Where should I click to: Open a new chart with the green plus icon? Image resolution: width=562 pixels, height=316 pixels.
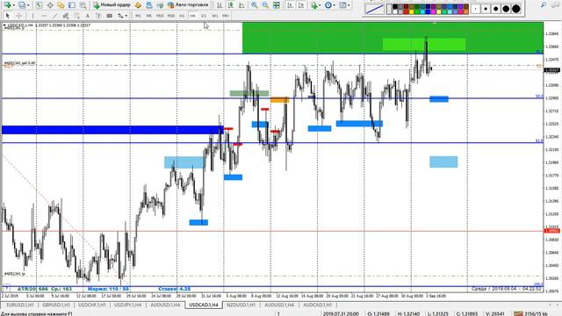[x=7, y=5]
